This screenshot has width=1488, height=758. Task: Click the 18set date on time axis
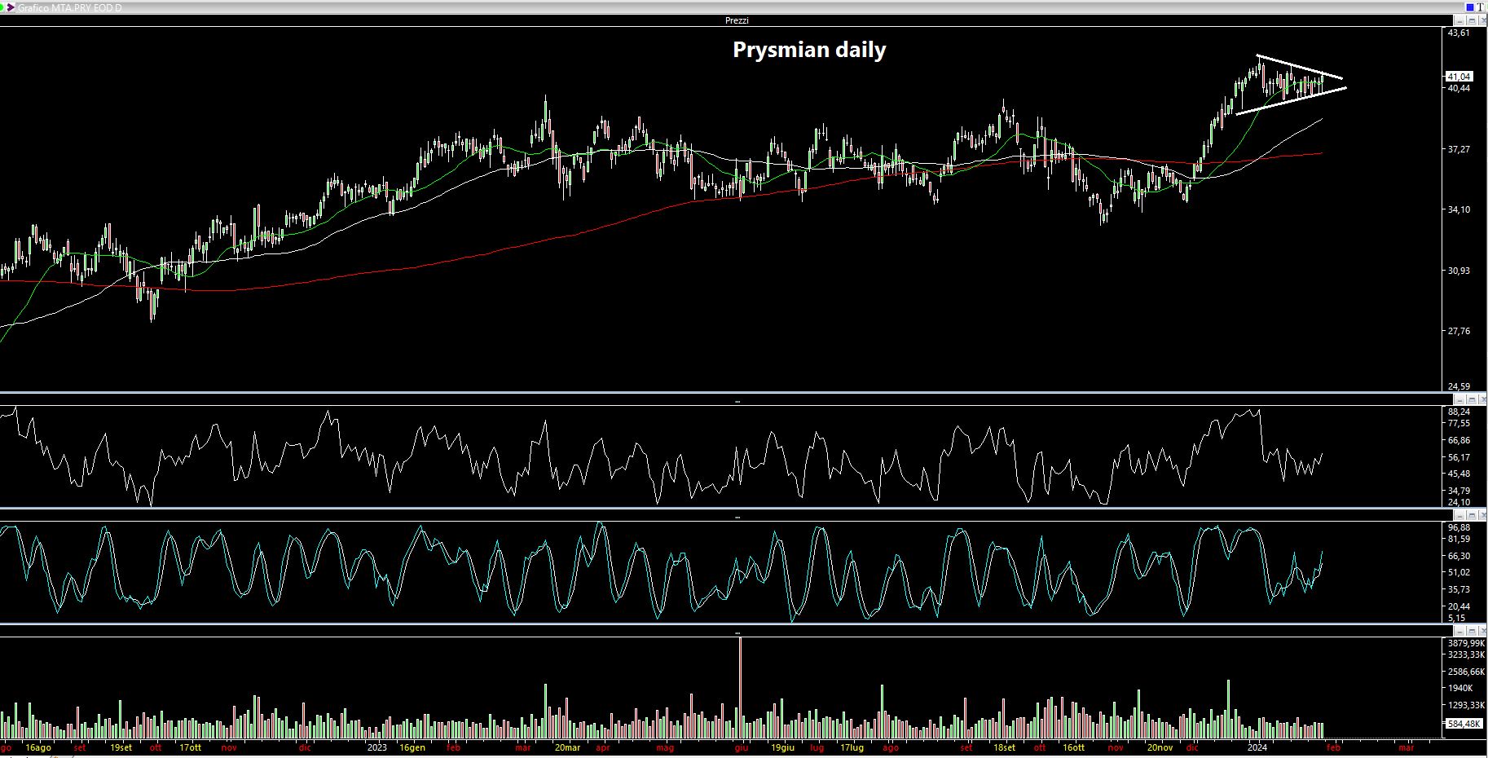pyautogui.click(x=1004, y=747)
